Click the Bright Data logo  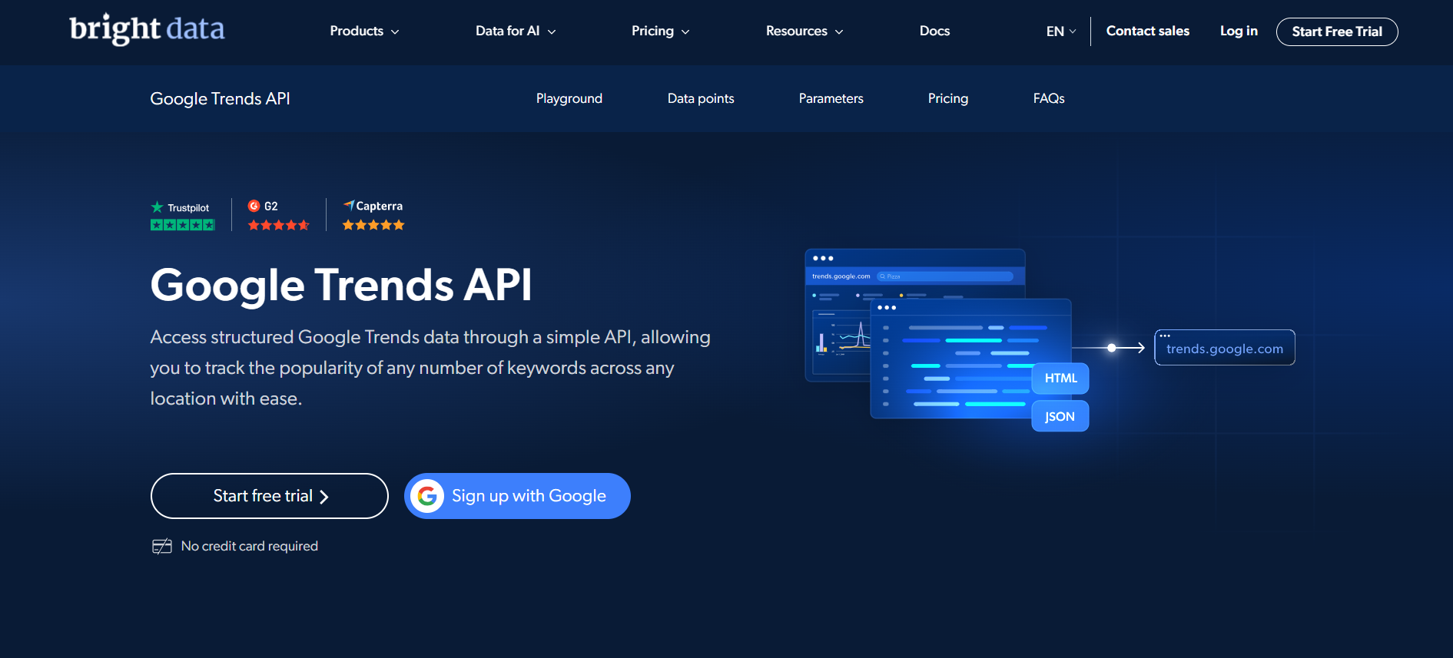click(x=147, y=29)
